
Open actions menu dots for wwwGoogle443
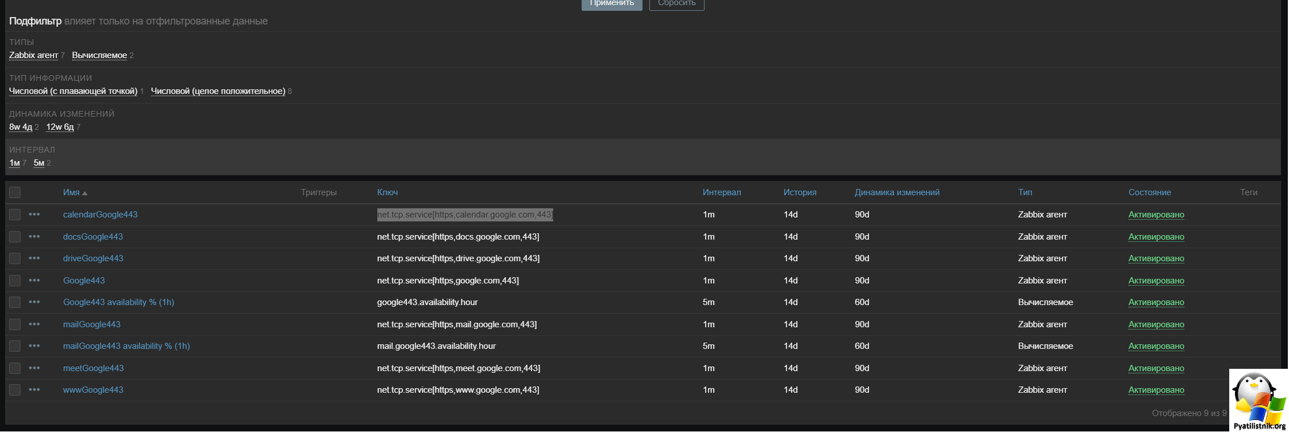coord(34,390)
